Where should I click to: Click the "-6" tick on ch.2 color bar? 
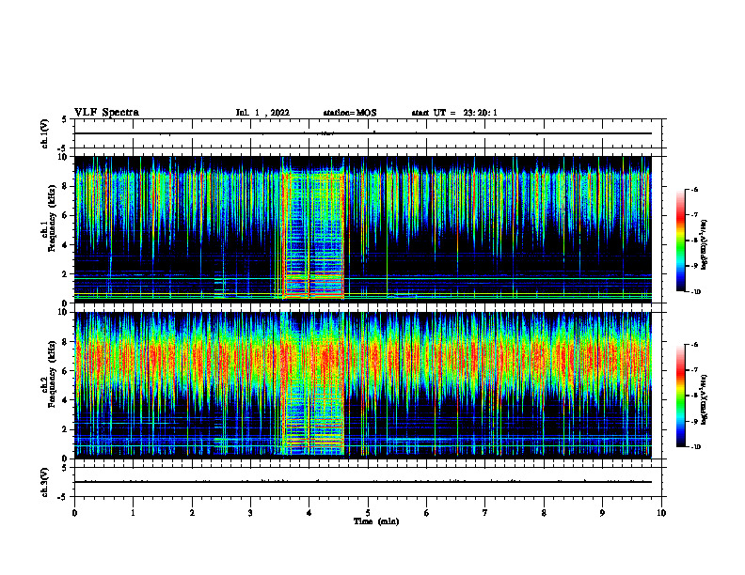coord(694,345)
